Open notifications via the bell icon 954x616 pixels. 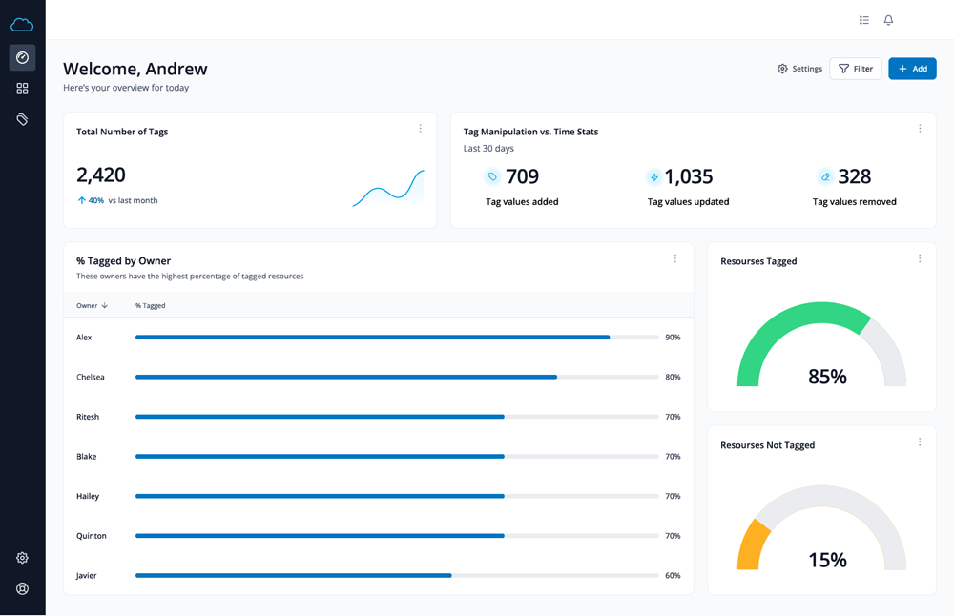tap(888, 19)
